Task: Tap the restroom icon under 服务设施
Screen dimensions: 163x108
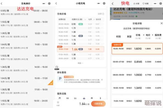Action: [x=75, y=98]
